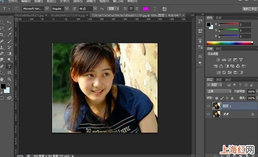Center text alignment
Viewport: 258px width, 157px height.
(131, 9)
